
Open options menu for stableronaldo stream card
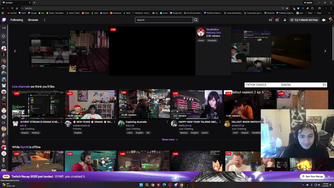click(x=114, y=122)
